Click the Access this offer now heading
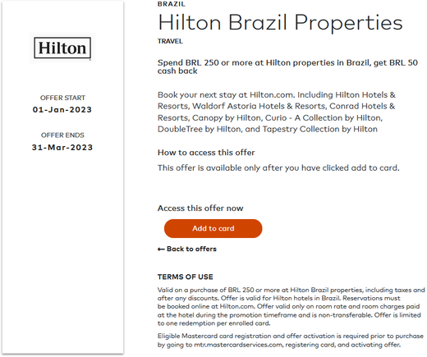This screenshot has height=357, width=427. [200, 208]
